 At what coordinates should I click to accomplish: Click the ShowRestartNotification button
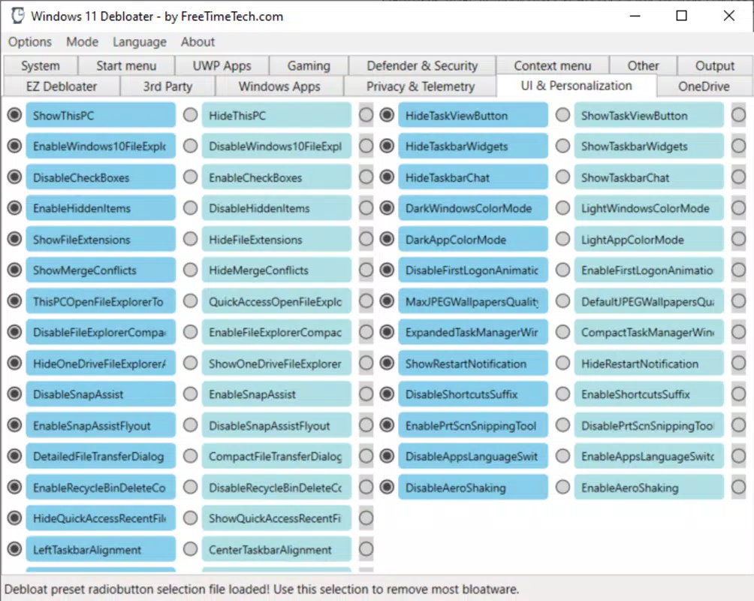[x=472, y=364]
